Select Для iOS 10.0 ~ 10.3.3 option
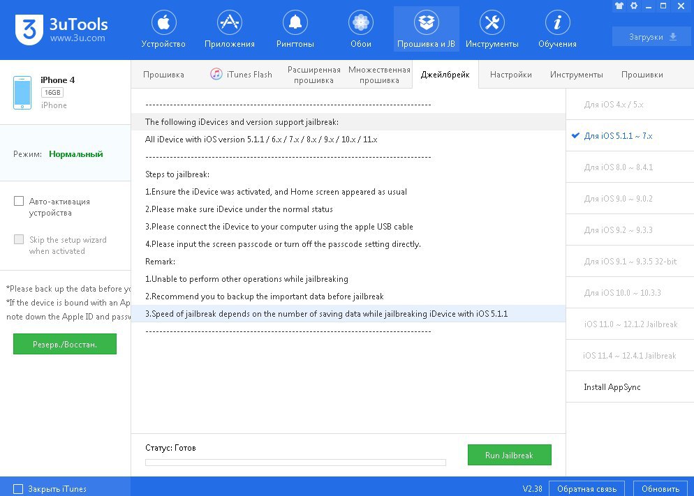The image size is (694, 496). click(x=630, y=293)
